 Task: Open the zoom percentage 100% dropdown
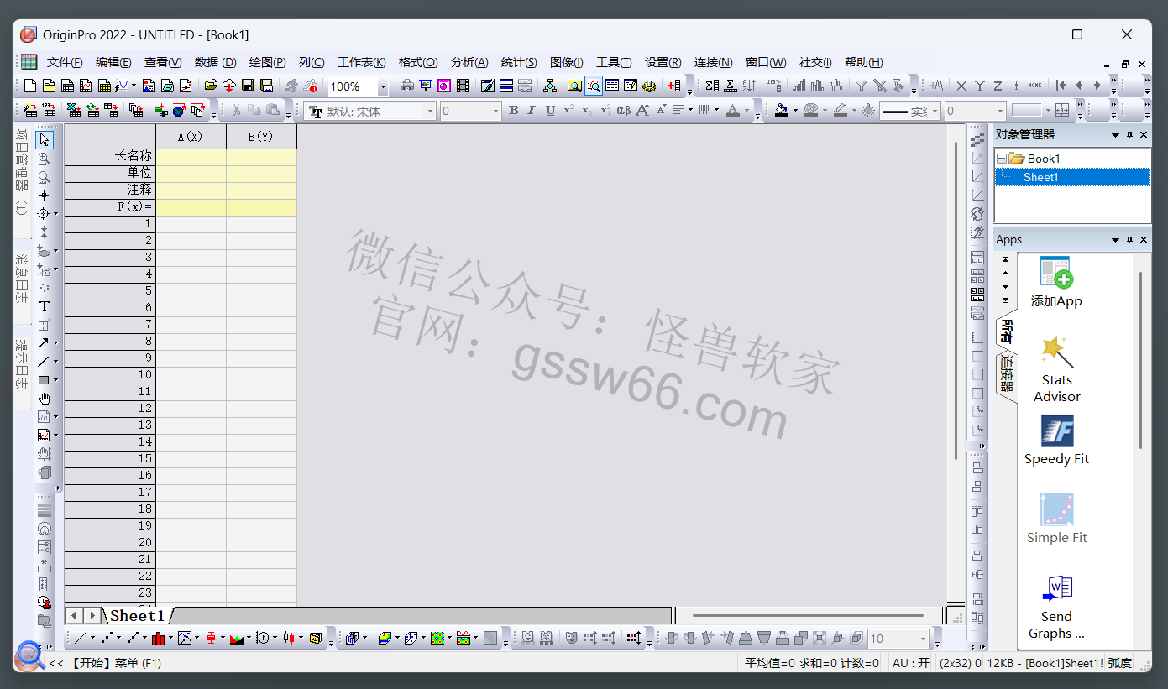tap(383, 86)
